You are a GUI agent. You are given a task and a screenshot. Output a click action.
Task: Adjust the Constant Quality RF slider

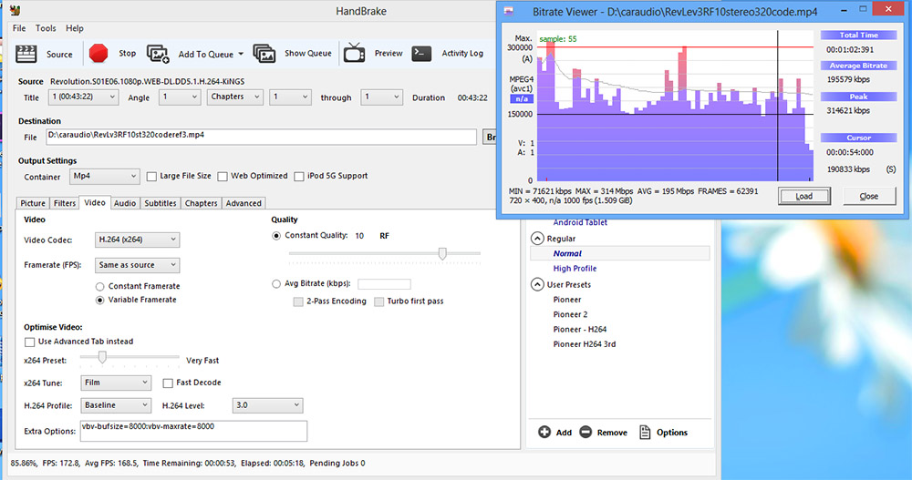pyautogui.click(x=442, y=253)
